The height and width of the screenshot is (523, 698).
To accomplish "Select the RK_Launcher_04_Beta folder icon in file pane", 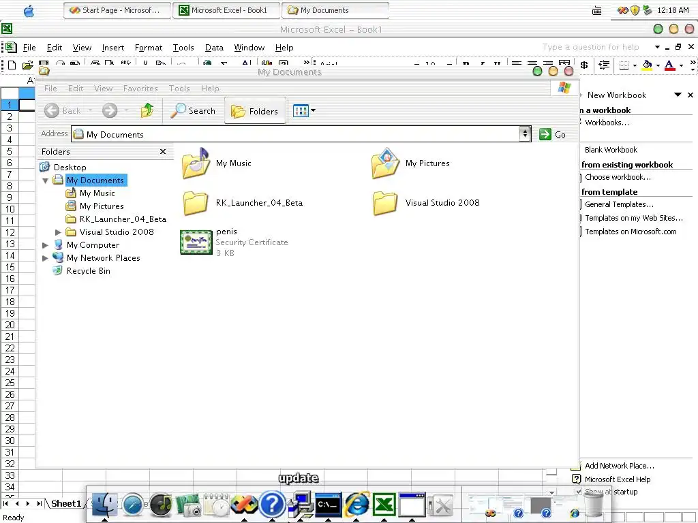I will click(x=196, y=203).
